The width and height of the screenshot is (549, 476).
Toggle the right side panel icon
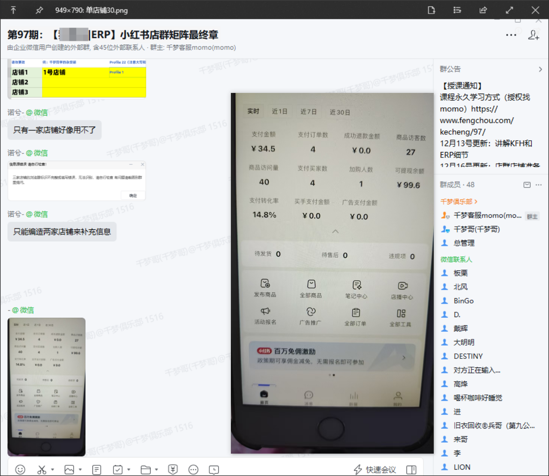(411, 470)
